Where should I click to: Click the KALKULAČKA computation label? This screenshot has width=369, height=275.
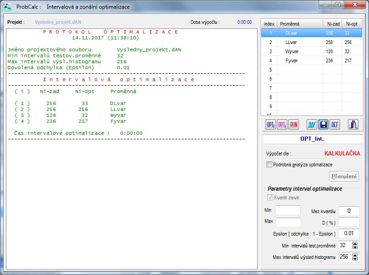tap(342, 154)
